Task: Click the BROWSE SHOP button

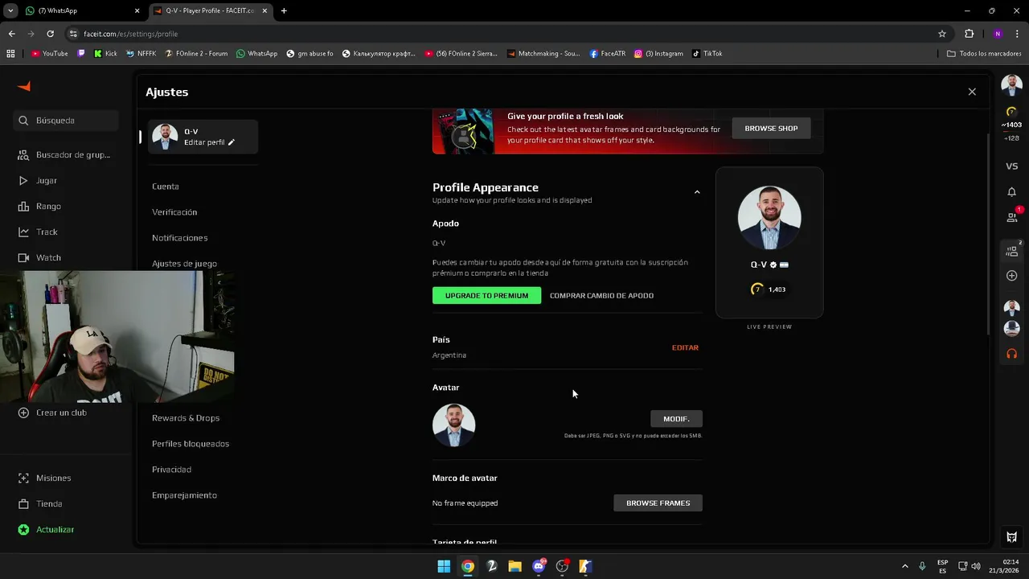Action: [771, 129]
